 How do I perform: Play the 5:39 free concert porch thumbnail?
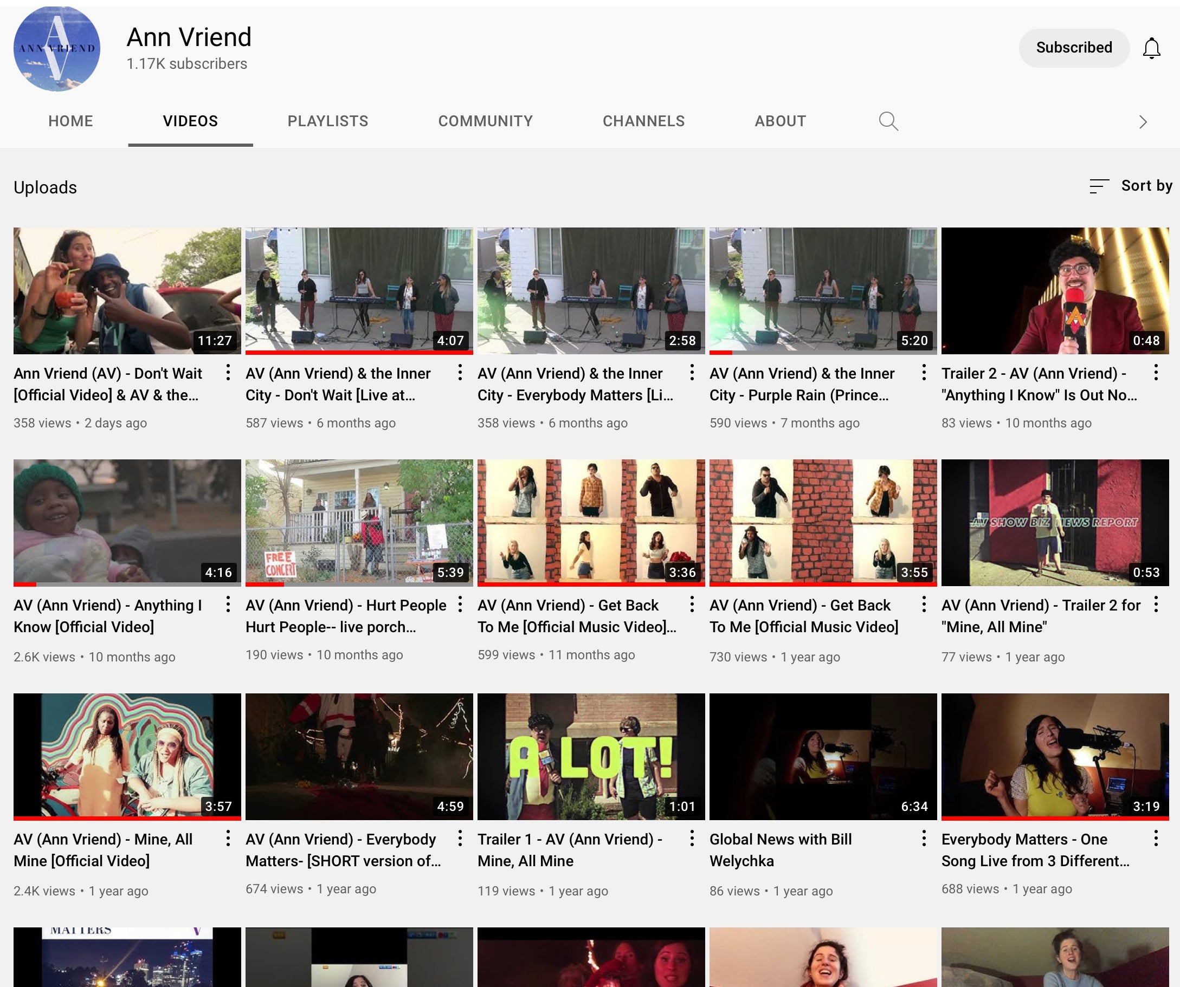[x=359, y=523]
